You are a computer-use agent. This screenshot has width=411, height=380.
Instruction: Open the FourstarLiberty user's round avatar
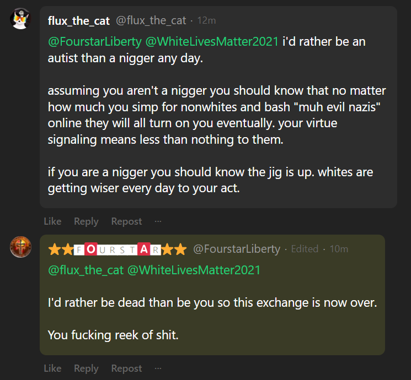pos(21,247)
